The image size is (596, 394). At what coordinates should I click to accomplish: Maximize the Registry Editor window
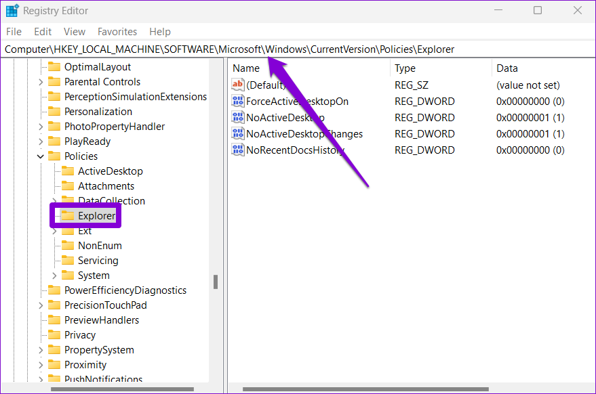coord(538,10)
